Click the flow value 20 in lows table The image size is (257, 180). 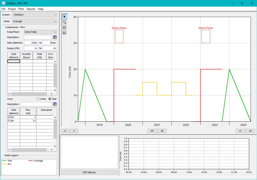click(x=28, y=121)
